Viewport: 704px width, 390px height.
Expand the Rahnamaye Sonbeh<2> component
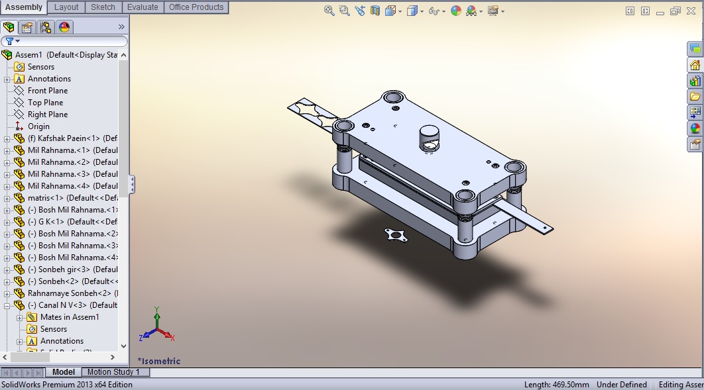click(x=7, y=294)
